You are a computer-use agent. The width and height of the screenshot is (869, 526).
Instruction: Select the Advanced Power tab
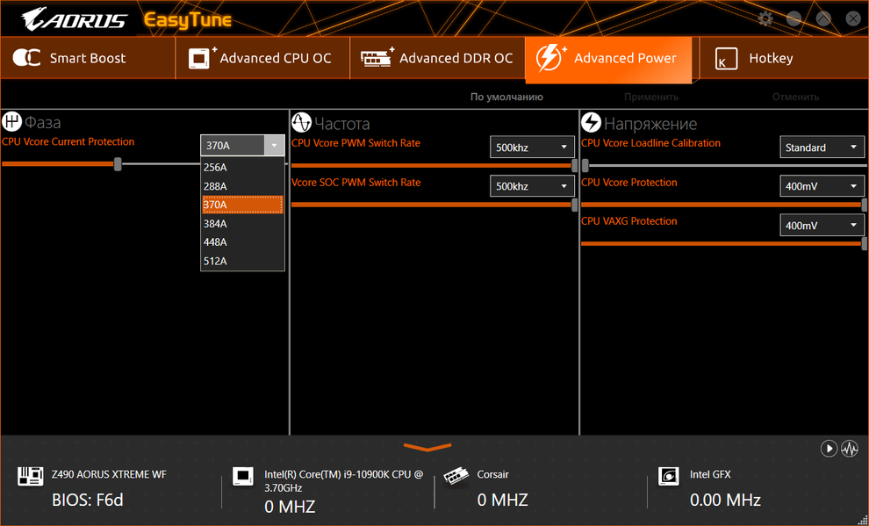coord(608,60)
